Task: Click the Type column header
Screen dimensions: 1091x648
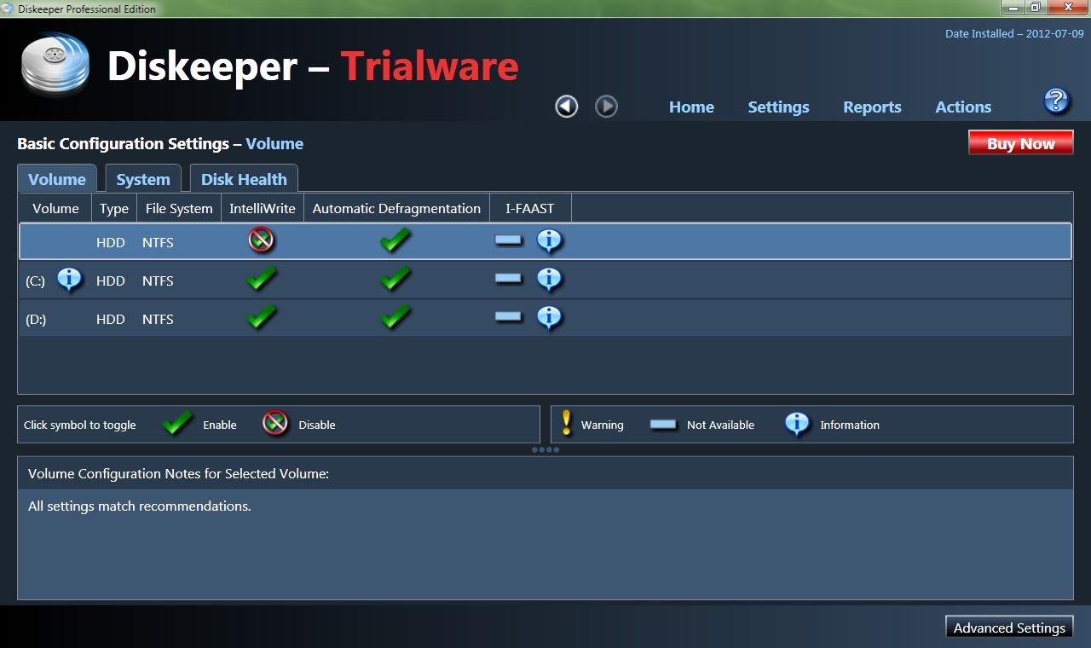Action: tap(113, 208)
